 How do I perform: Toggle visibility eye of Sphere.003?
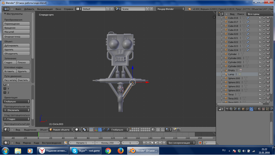[x=260, y=91]
